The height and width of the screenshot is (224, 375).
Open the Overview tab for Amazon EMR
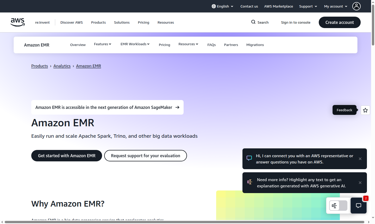click(x=78, y=45)
